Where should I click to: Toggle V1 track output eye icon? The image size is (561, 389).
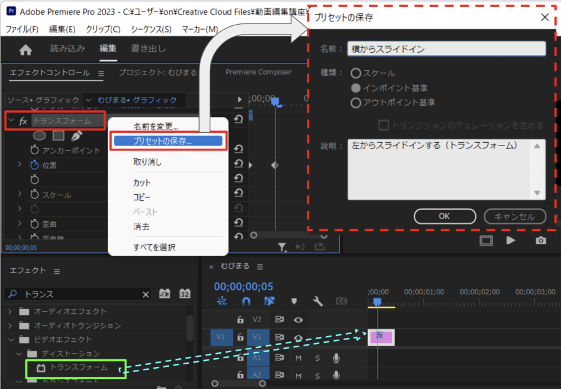pyautogui.click(x=299, y=338)
